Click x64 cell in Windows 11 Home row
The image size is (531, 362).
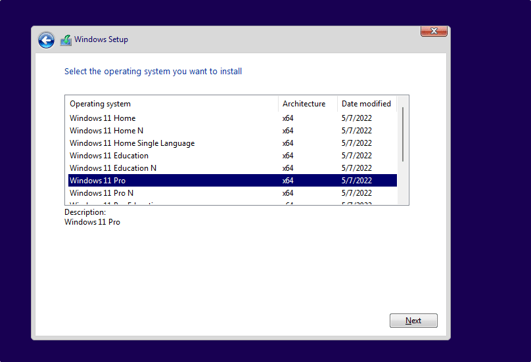pyautogui.click(x=288, y=118)
